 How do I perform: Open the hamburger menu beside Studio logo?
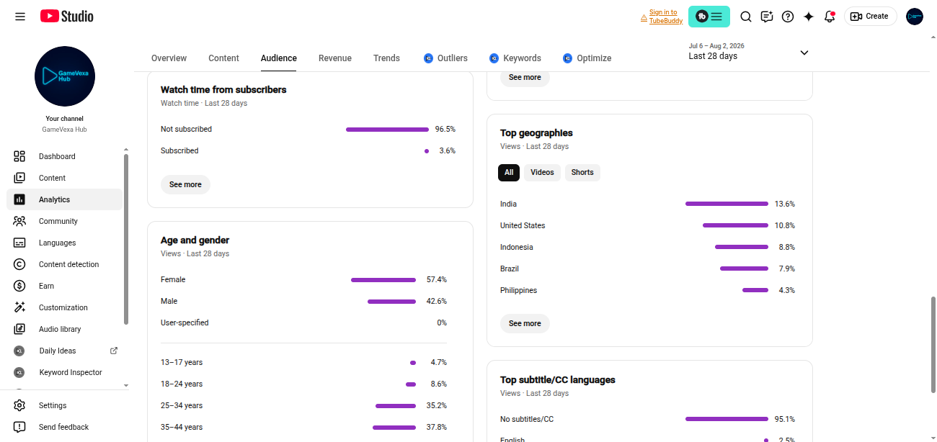point(20,16)
